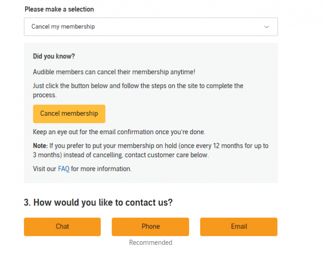Choose Chat as the contact method
This screenshot has width=323, height=261.
(62, 227)
